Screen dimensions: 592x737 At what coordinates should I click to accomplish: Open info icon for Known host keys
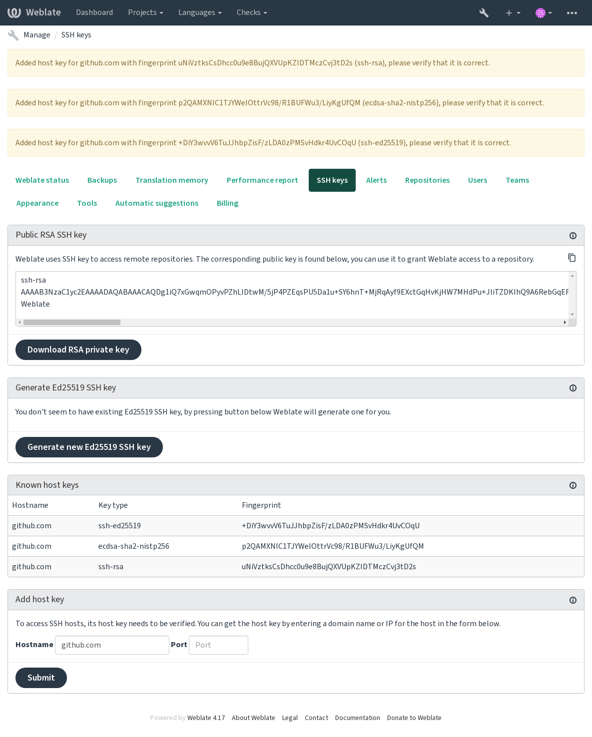tap(573, 485)
